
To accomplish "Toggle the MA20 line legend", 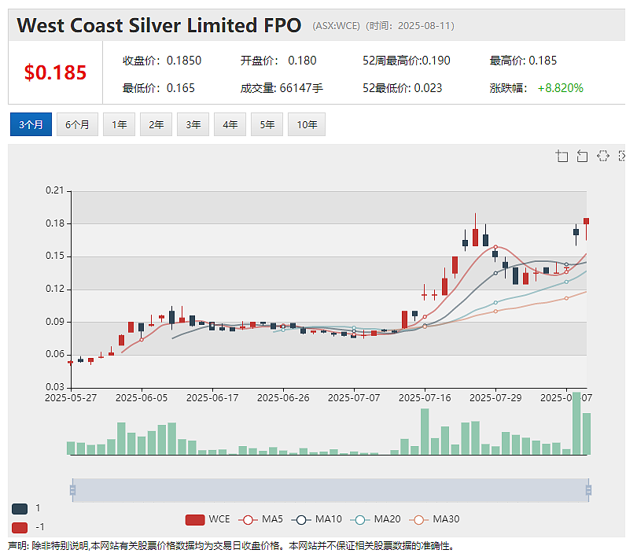I will coord(375,519).
